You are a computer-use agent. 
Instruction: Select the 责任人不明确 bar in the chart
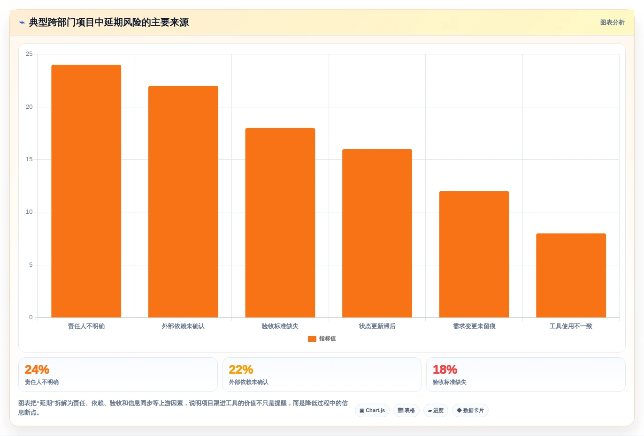tap(86, 191)
